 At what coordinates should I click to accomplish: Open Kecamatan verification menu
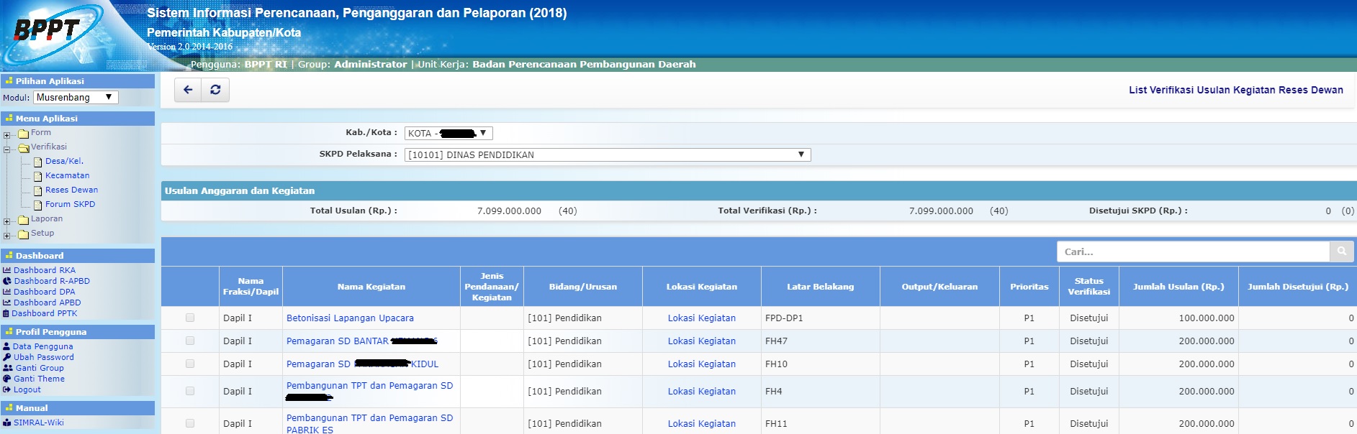tap(68, 175)
